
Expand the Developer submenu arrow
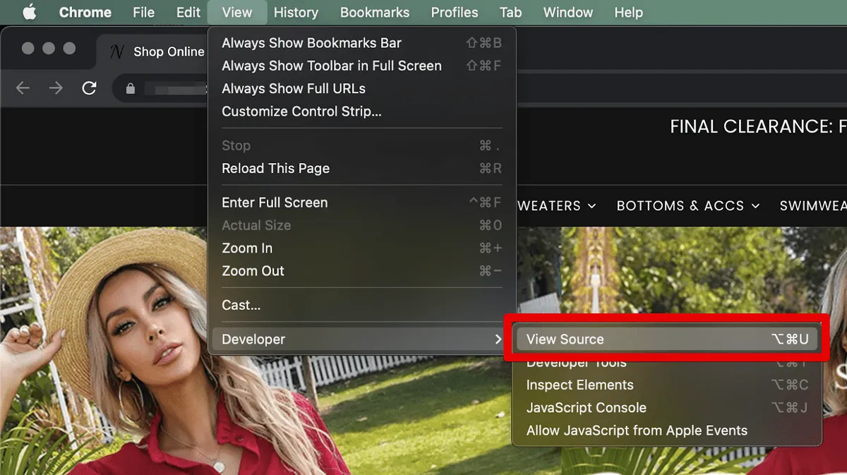(498, 339)
